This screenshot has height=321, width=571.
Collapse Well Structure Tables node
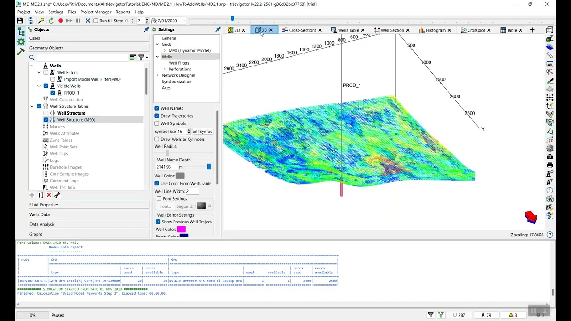click(32, 106)
